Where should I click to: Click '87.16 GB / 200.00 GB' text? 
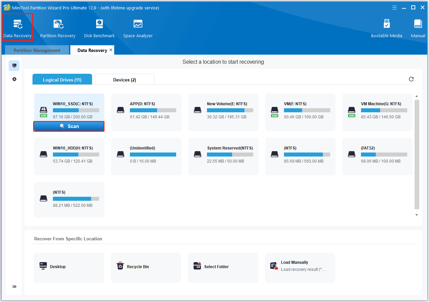73,117
